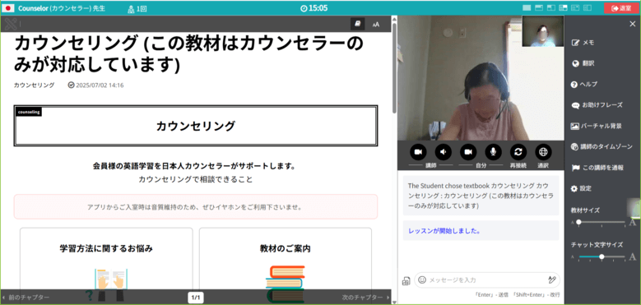Screen dimensions: 641x305
Task: Click the flag icon beside この講師を通報
Action: pyautogui.click(x=575, y=168)
